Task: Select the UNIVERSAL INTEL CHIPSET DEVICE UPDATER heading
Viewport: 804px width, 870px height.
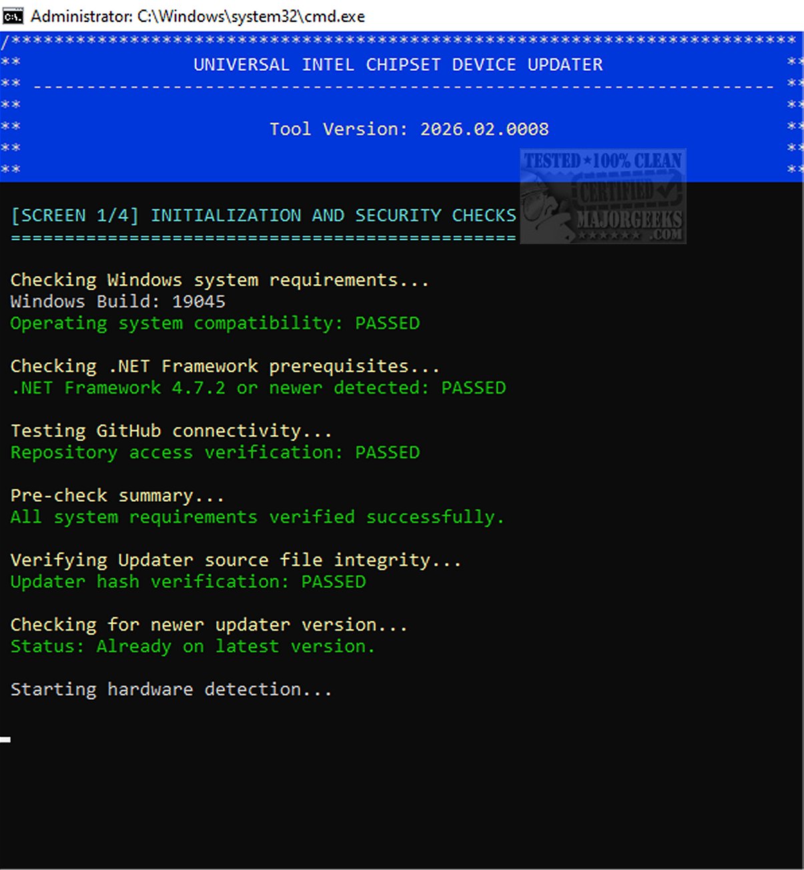Action: tap(398, 65)
